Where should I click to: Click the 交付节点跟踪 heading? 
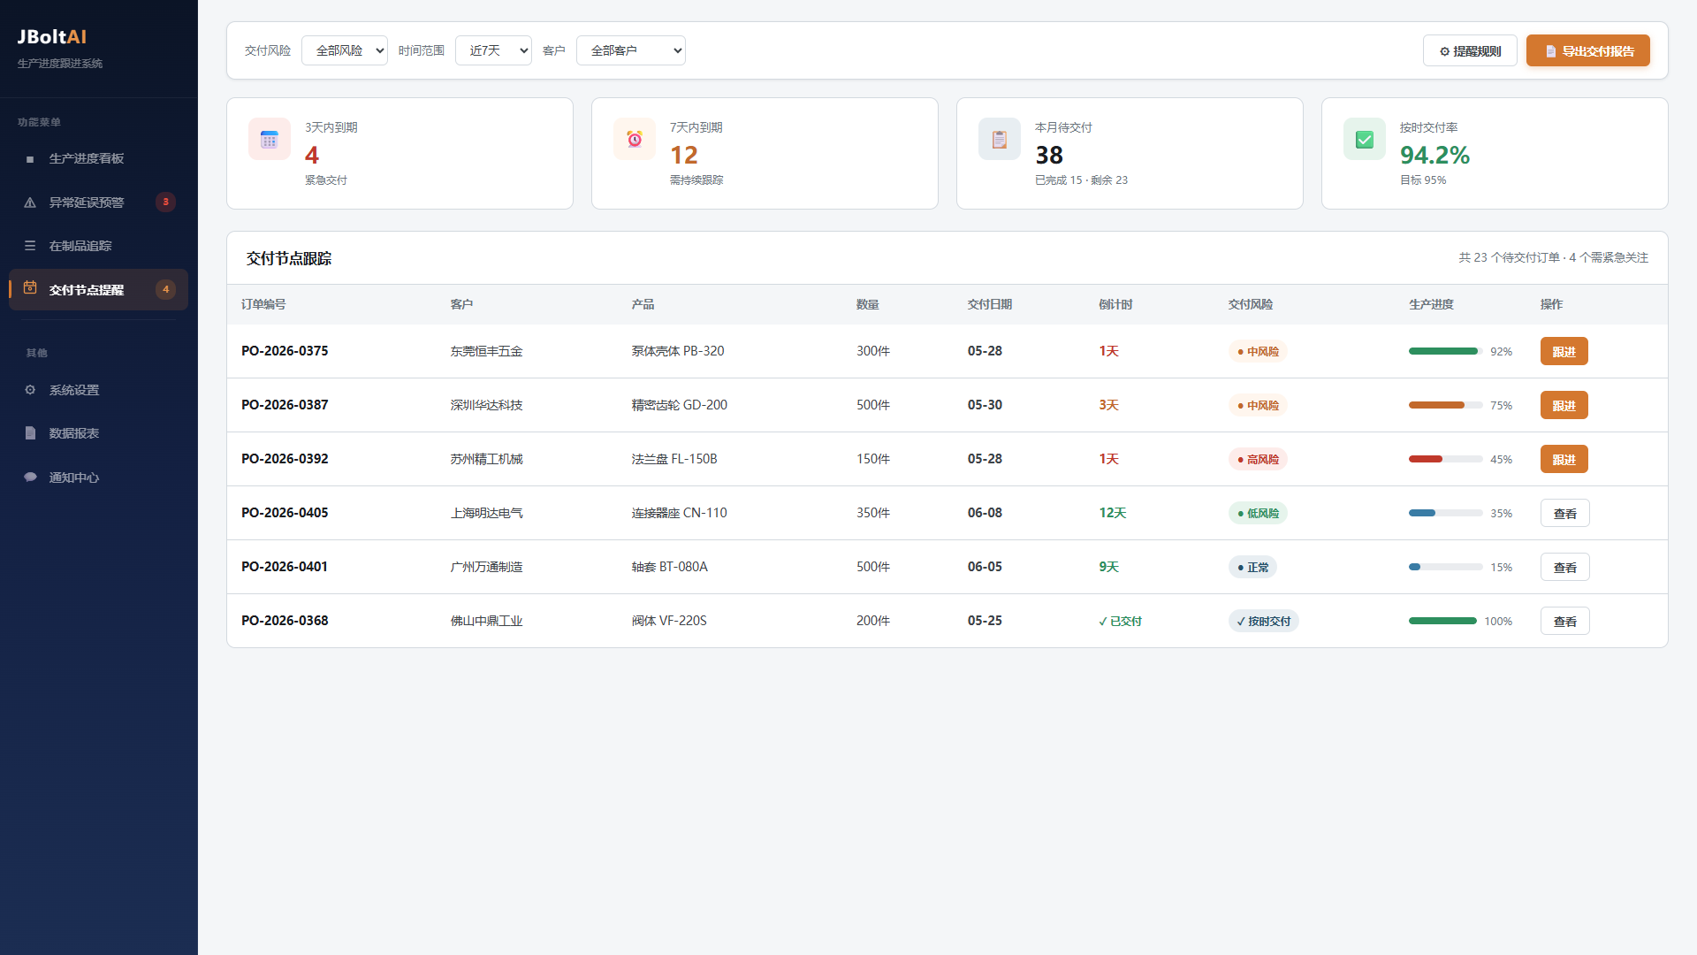click(289, 258)
